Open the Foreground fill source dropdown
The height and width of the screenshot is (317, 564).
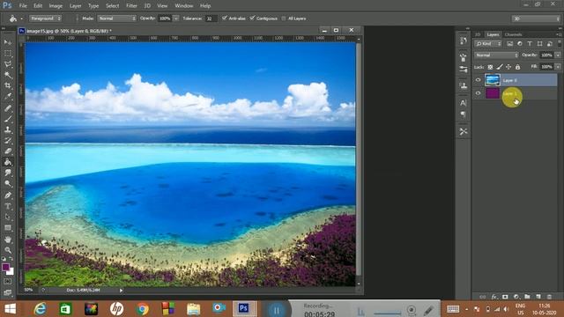tap(45, 18)
